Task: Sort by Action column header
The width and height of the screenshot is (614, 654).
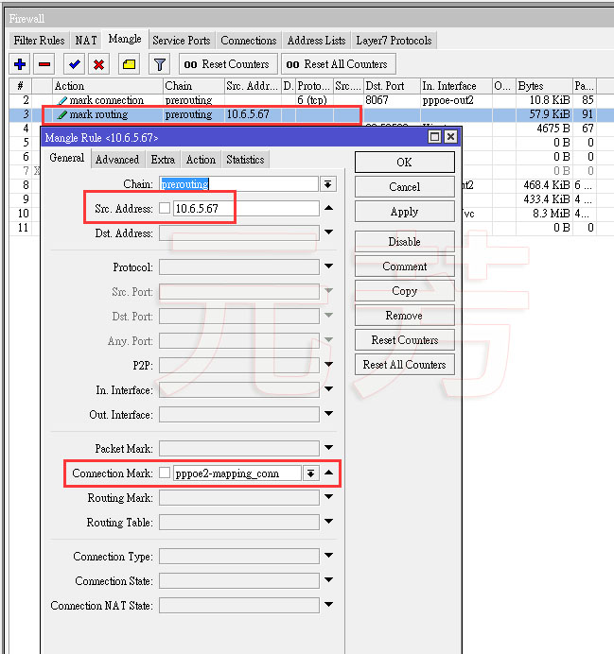Action: point(107,86)
